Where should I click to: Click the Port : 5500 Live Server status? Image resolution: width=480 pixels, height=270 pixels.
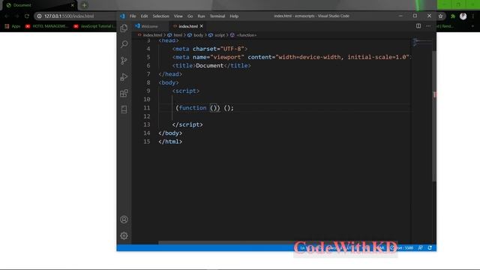(402, 247)
